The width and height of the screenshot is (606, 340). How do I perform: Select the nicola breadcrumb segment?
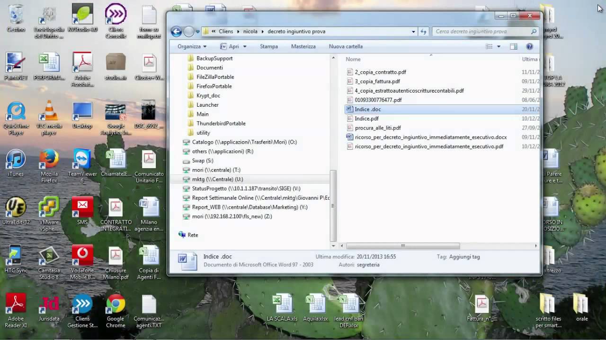pos(250,32)
